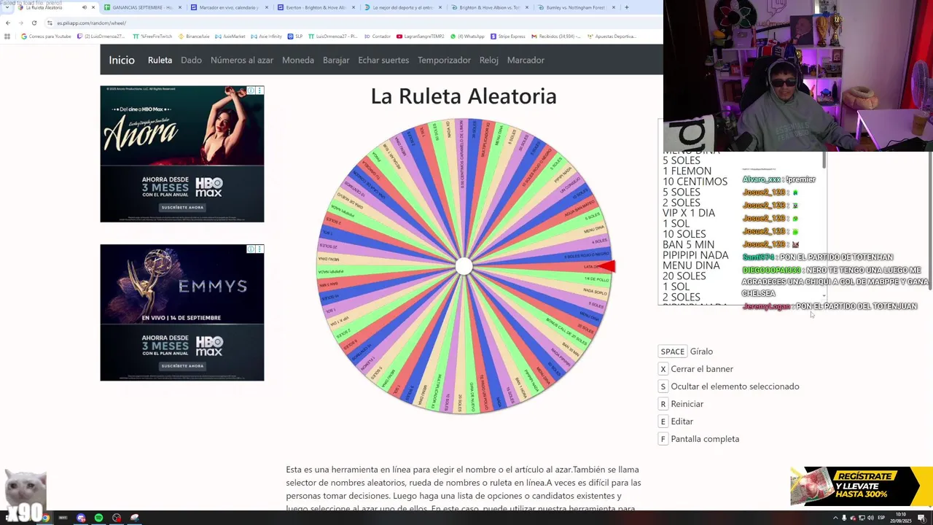Open the AxieMarket bookmark
The height and width of the screenshot is (525, 933).
pos(230,36)
